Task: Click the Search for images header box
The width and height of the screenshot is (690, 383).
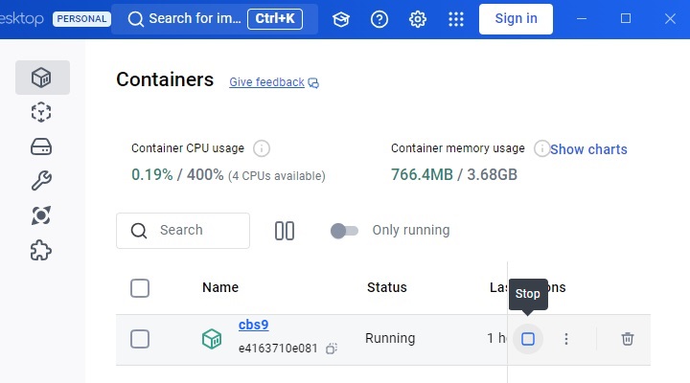Action: (215, 19)
